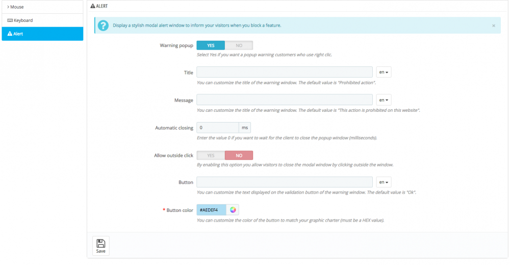The height and width of the screenshot is (265, 510).
Task: Focus the Button text input field
Action: 285,182
